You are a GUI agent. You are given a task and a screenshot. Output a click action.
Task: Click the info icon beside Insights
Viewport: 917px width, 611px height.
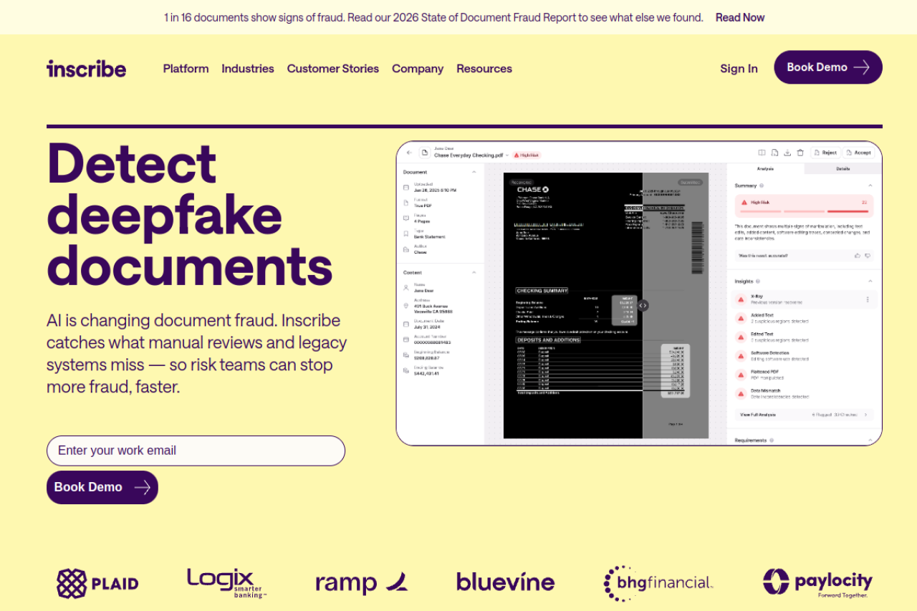pos(758,282)
